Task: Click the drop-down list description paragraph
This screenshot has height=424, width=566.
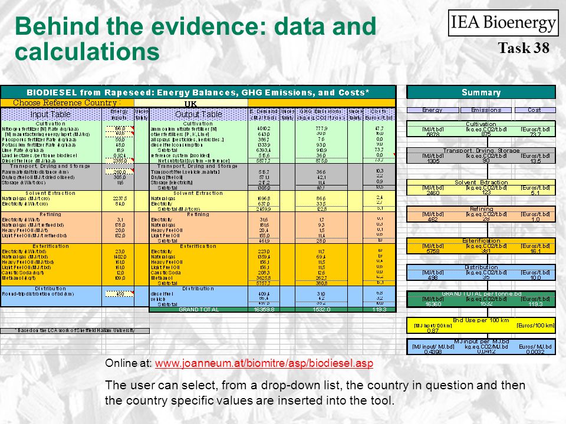Action: coord(315,393)
